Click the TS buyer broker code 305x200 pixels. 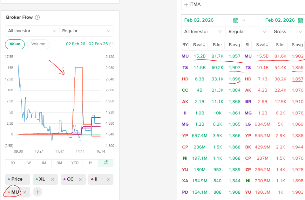185,68
